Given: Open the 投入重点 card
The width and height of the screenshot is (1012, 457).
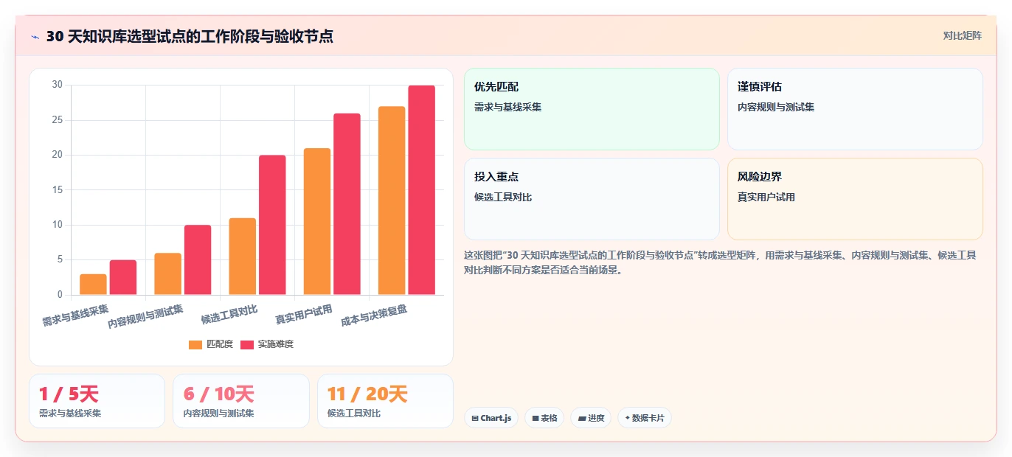Looking at the screenshot, I should pos(592,199).
